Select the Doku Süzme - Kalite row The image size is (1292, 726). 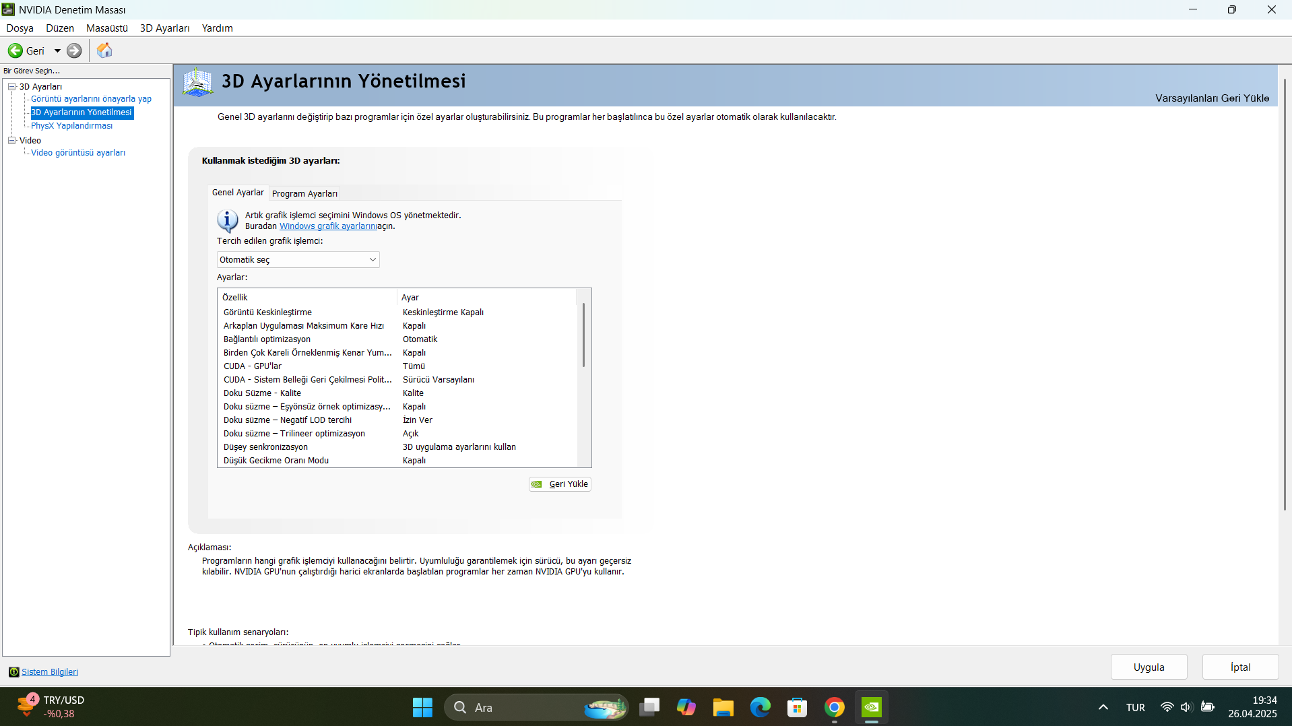point(397,393)
